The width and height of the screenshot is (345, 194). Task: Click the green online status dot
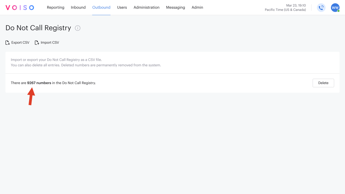pos(339,11)
